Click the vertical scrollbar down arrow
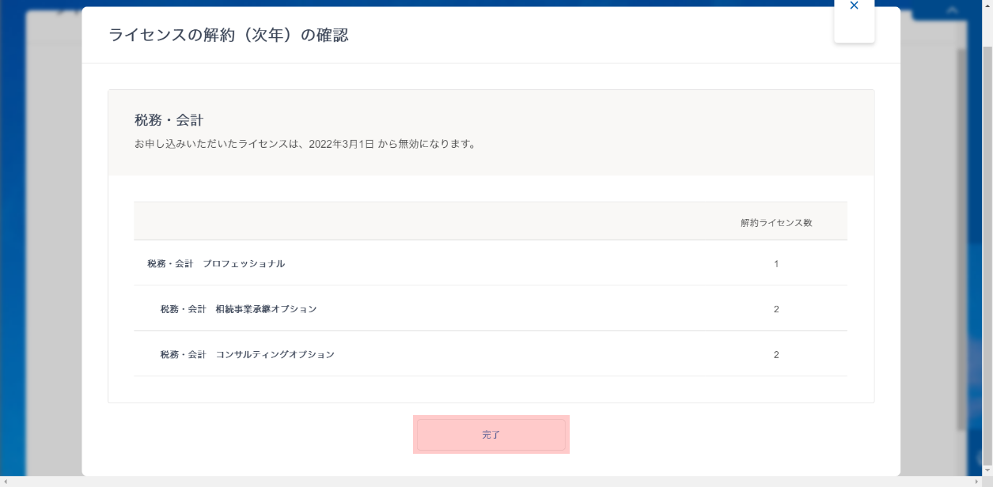Image resolution: width=993 pixels, height=487 pixels. (x=986, y=469)
